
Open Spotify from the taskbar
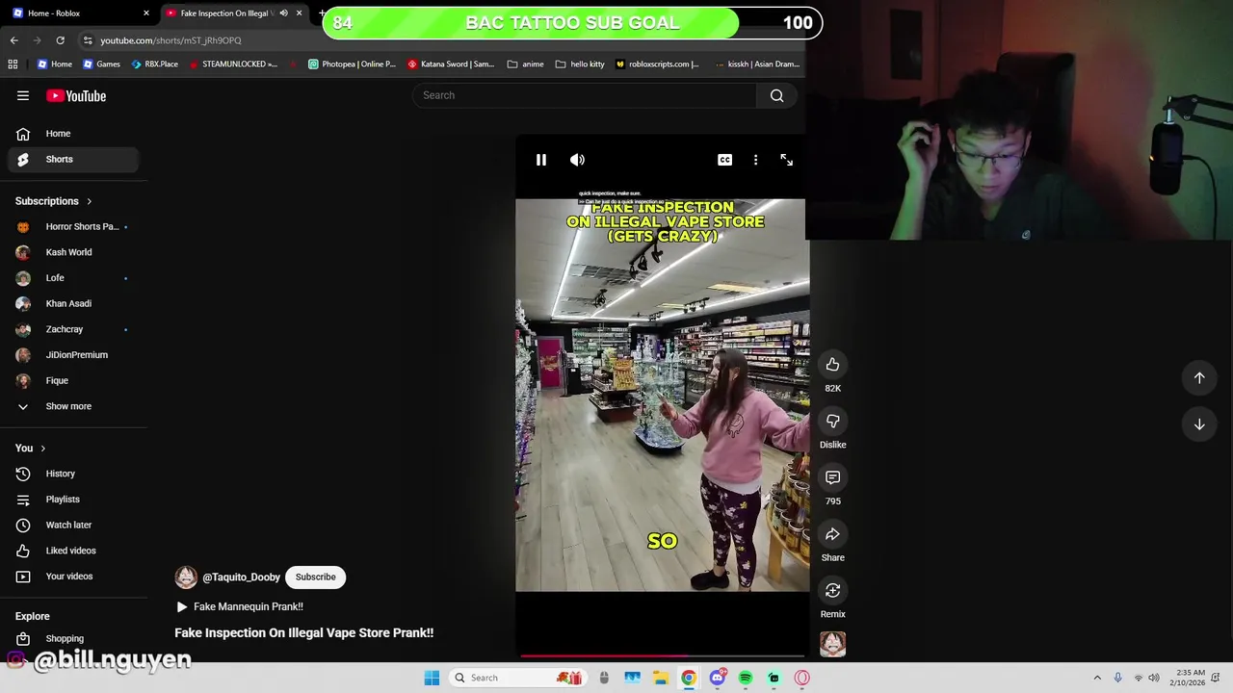point(746,678)
